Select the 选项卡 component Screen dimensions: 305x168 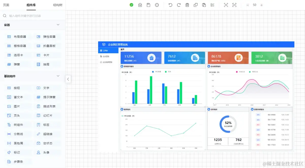click(x=18, y=55)
